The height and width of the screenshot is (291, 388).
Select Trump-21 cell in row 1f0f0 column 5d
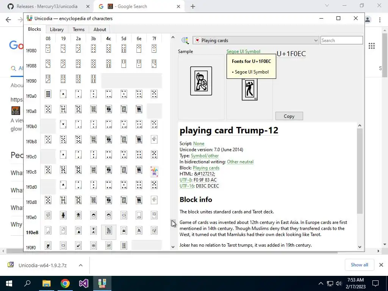[x=124, y=246]
